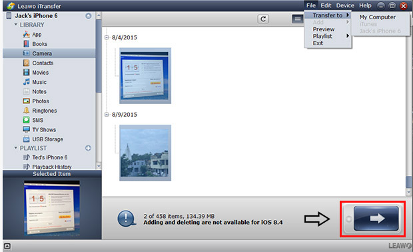Click the blue transfer arrow button
This screenshot has width=413, height=252.
pyautogui.click(x=376, y=219)
